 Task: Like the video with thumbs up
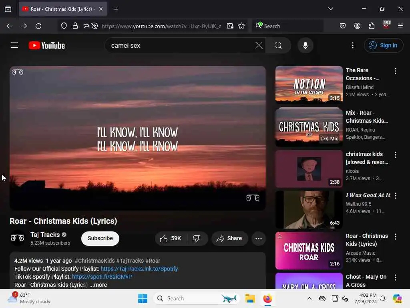171,238
